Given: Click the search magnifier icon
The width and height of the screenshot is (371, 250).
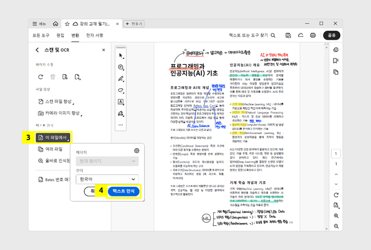Looking at the screenshot, I should [273, 35].
